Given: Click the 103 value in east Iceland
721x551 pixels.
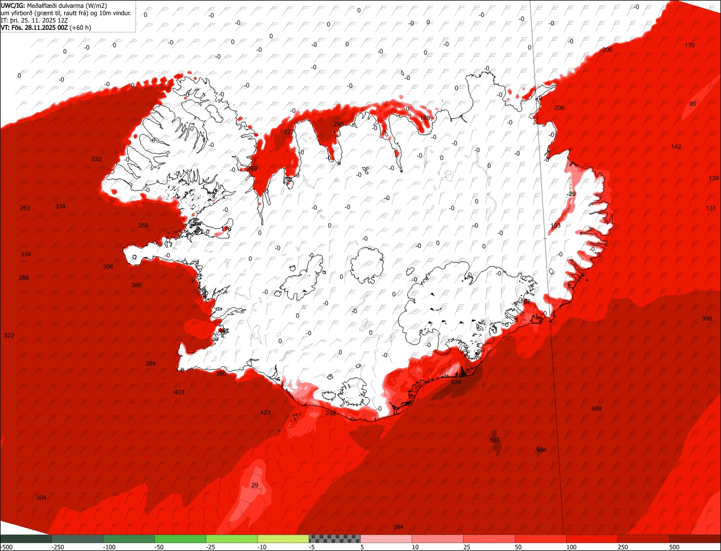Looking at the screenshot, I should (x=555, y=225).
